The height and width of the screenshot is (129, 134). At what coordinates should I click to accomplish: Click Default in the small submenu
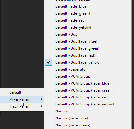click(x=22, y=92)
